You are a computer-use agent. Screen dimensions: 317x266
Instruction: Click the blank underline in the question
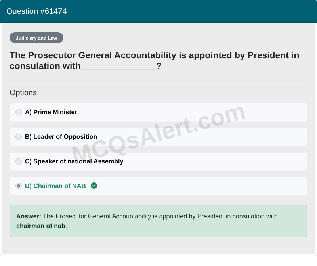point(118,67)
